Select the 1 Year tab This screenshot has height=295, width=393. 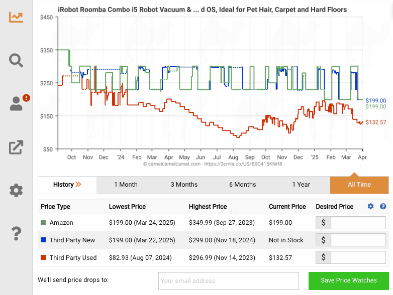(x=301, y=185)
